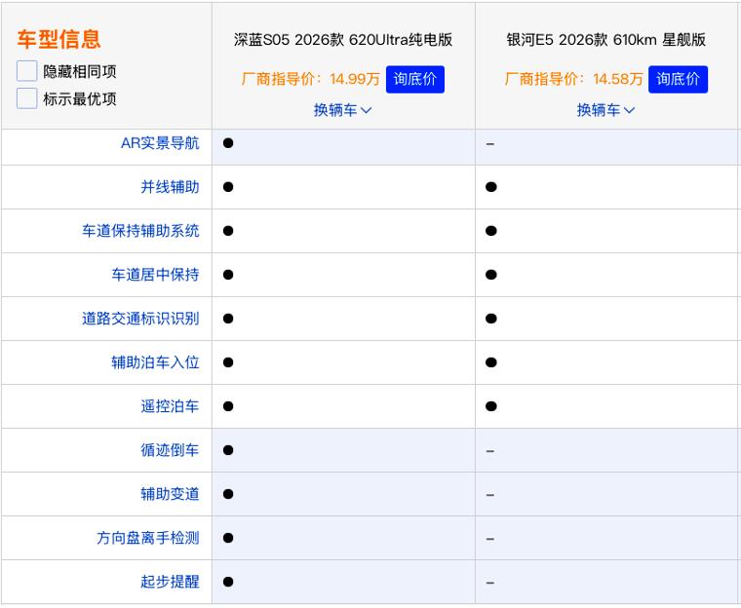Click 深蓝S05 dot in 起步提醒 row
The width and height of the screenshot is (741, 608).
[x=228, y=582]
